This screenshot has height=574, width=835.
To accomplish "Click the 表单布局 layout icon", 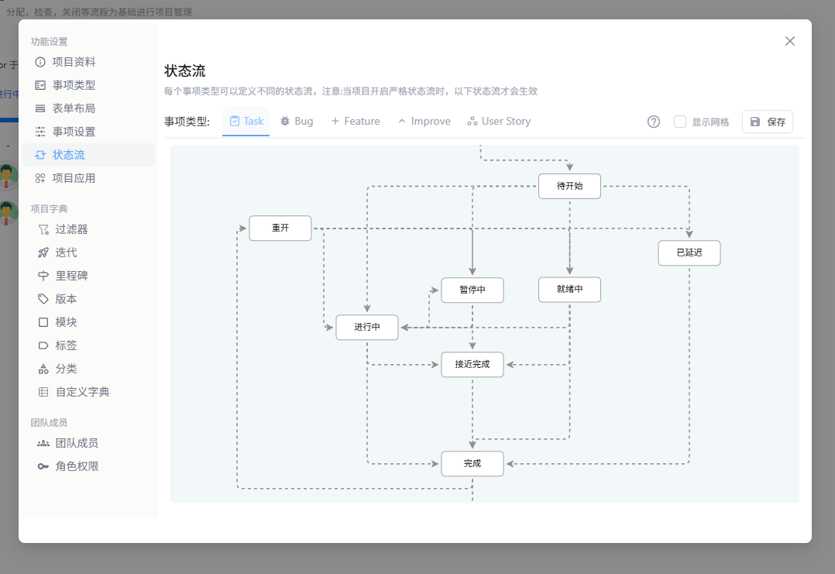I will [40, 108].
